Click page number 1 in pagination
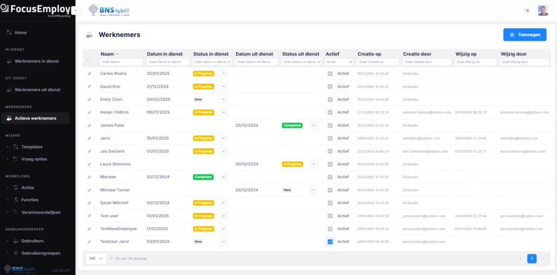The height and width of the screenshot is (275, 557). click(532, 259)
